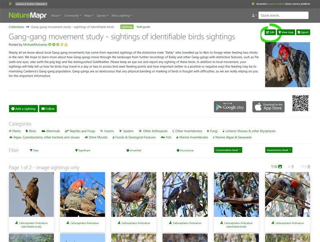Open the Species menu

coord(102,16)
